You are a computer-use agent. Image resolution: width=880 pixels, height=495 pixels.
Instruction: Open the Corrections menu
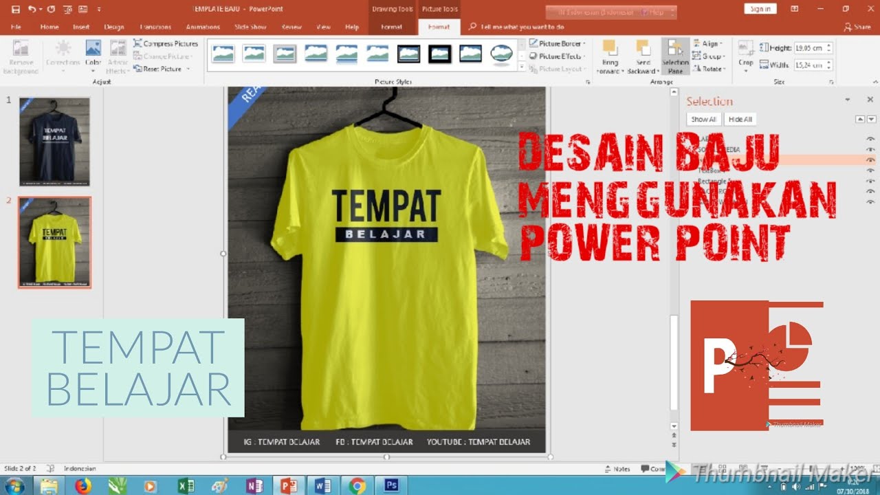[x=63, y=57]
